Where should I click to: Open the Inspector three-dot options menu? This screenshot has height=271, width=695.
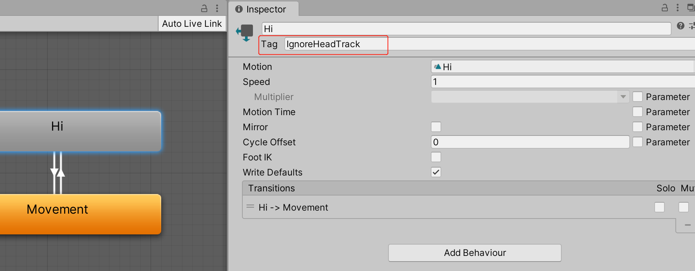coord(678,8)
